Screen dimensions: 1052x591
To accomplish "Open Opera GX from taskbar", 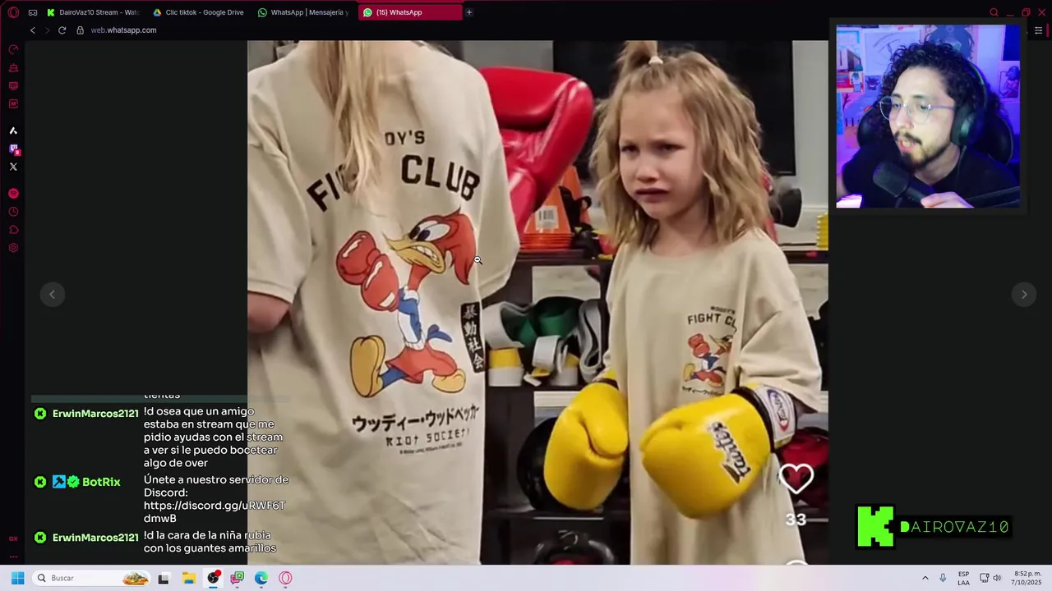I will [285, 578].
